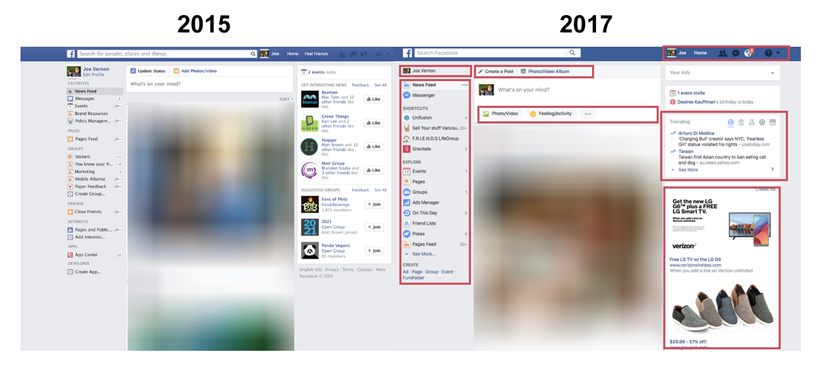Screen dimensions: 825x368
Task: Open the Arturo Di Modica trending topic
Action: pyautogui.click(x=698, y=133)
